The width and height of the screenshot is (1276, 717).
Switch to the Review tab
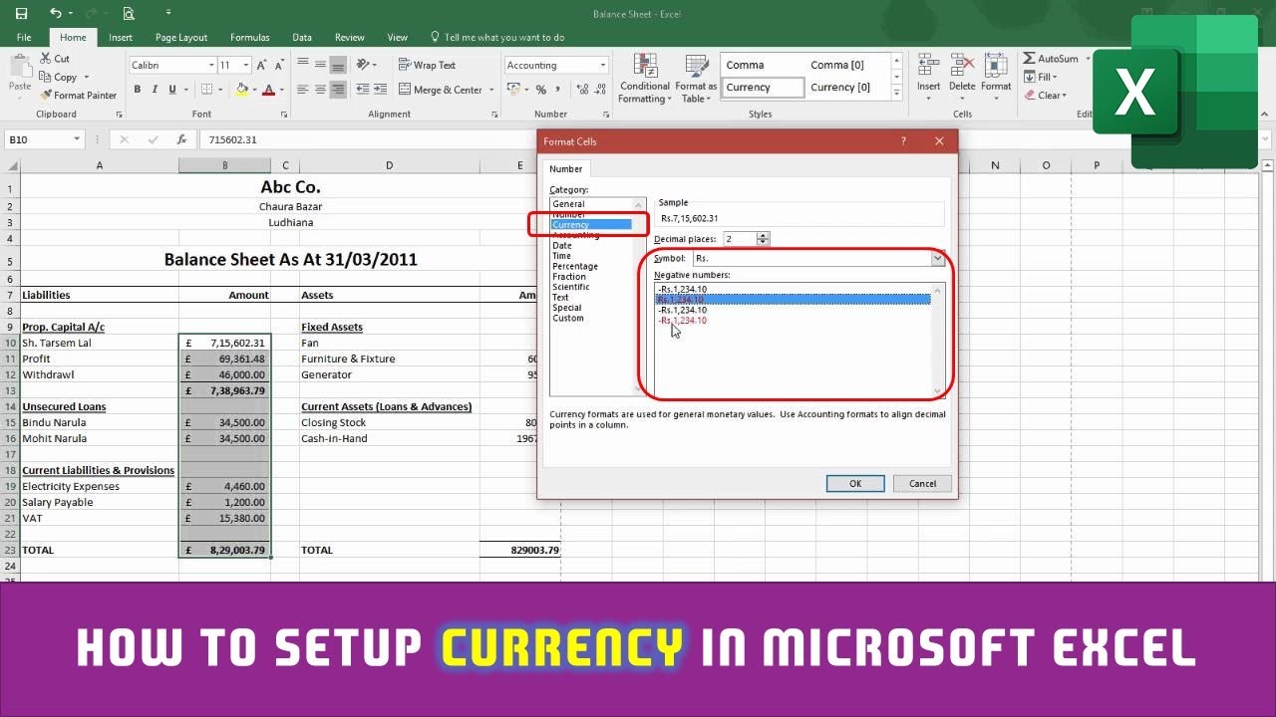[x=350, y=37]
